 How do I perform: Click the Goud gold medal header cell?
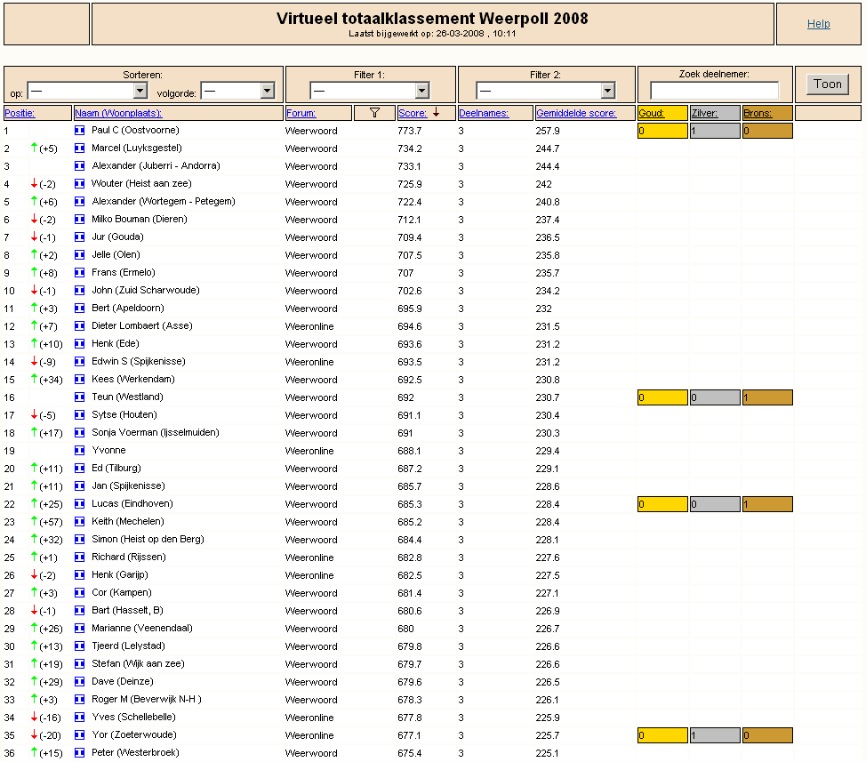(662, 113)
